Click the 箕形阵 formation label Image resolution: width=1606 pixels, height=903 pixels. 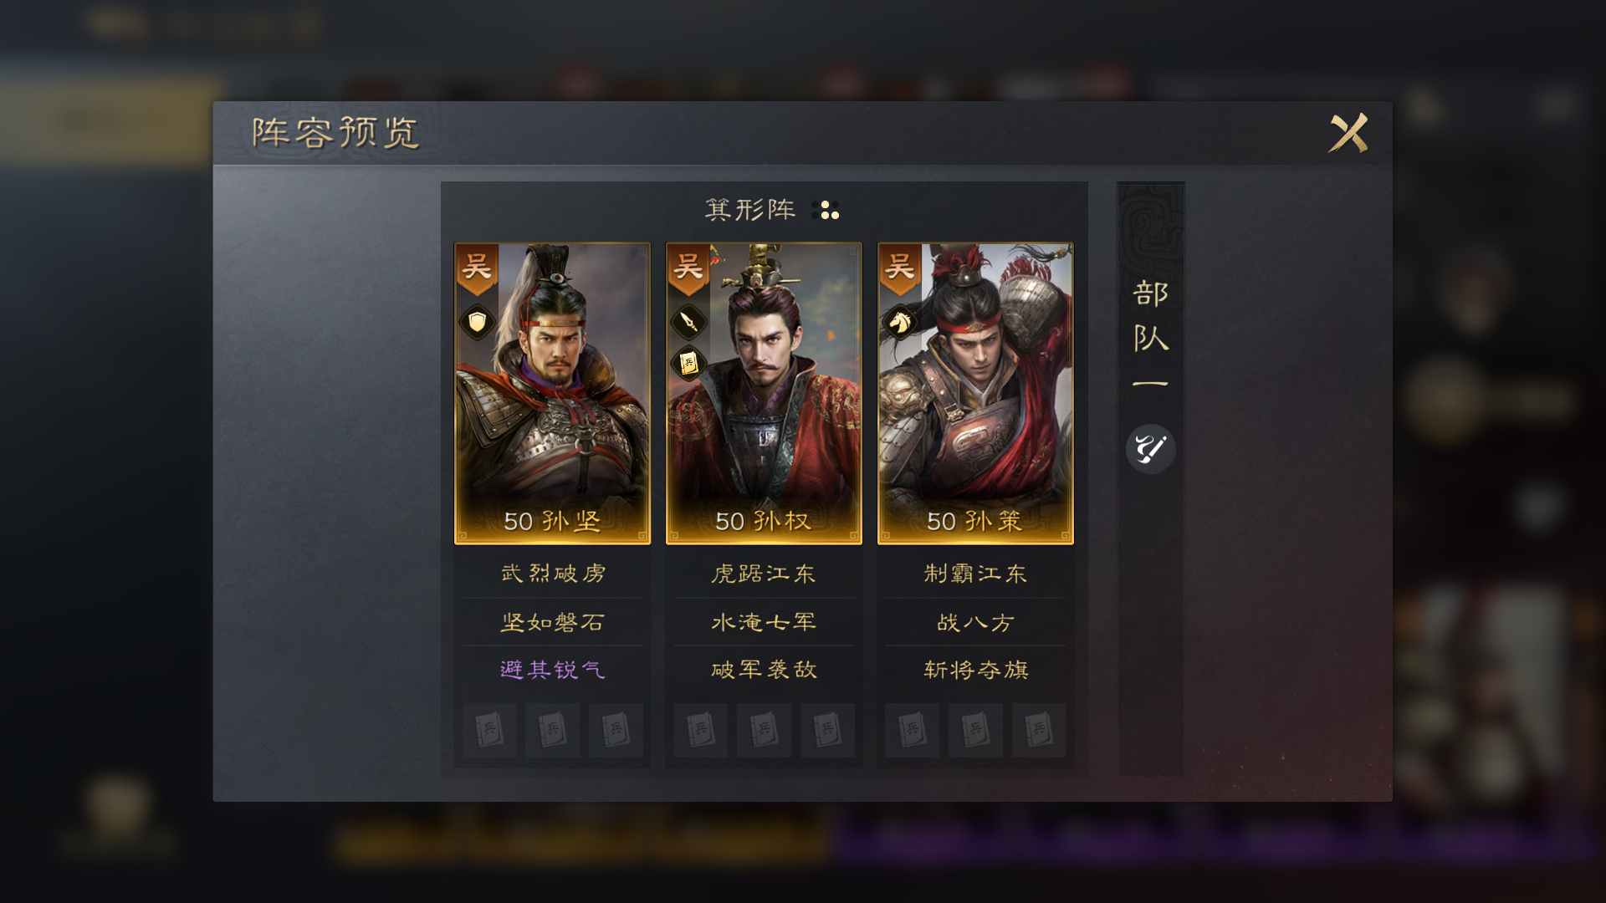pyautogui.click(x=750, y=209)
